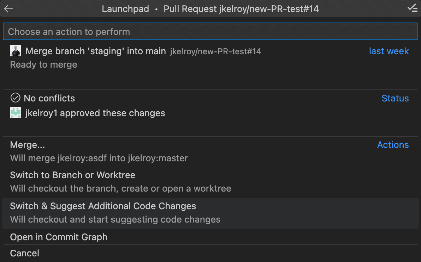Click the pull request author's photo avatar
This screenshot has height=262, width=421.
pos(16,51)
